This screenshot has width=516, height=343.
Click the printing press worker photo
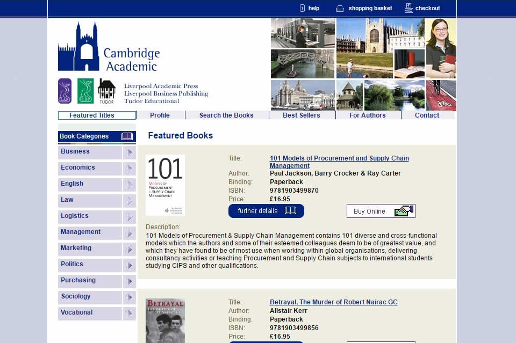point(303,33)
